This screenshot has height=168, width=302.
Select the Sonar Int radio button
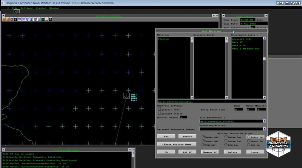tap(225, 141)
